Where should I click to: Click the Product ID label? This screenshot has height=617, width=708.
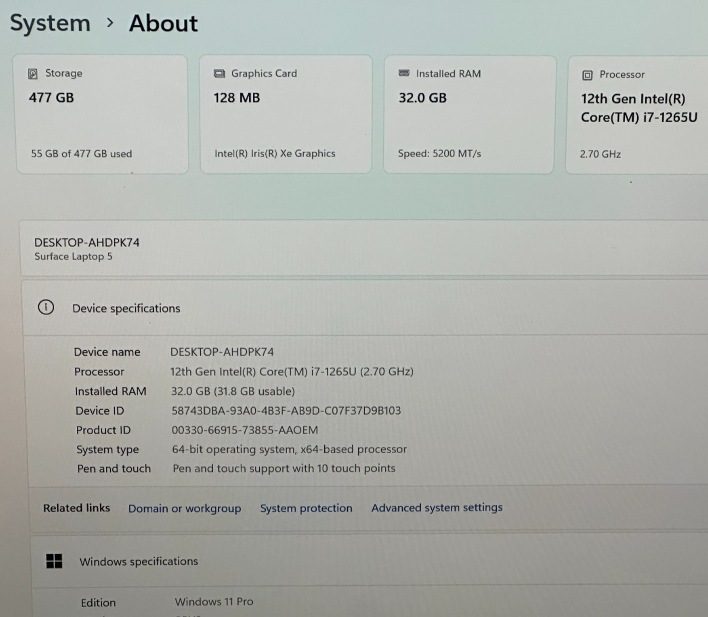[103, 430]
